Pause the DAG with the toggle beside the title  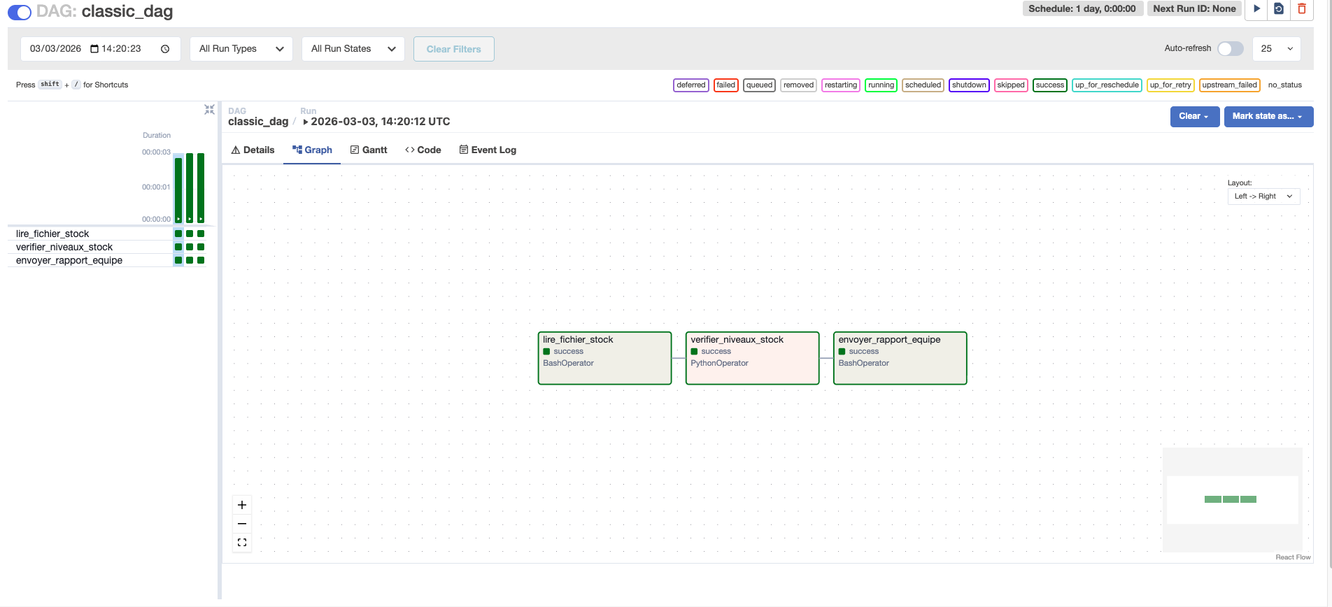20,12
